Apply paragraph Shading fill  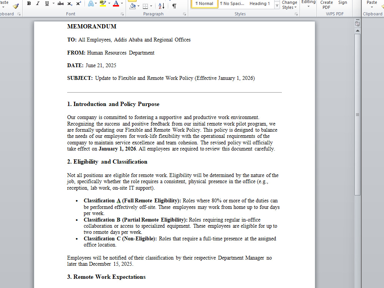pos(132,6)
